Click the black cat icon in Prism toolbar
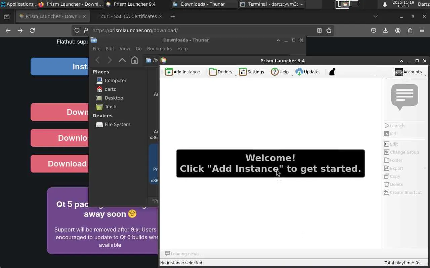 pos(332,72)
